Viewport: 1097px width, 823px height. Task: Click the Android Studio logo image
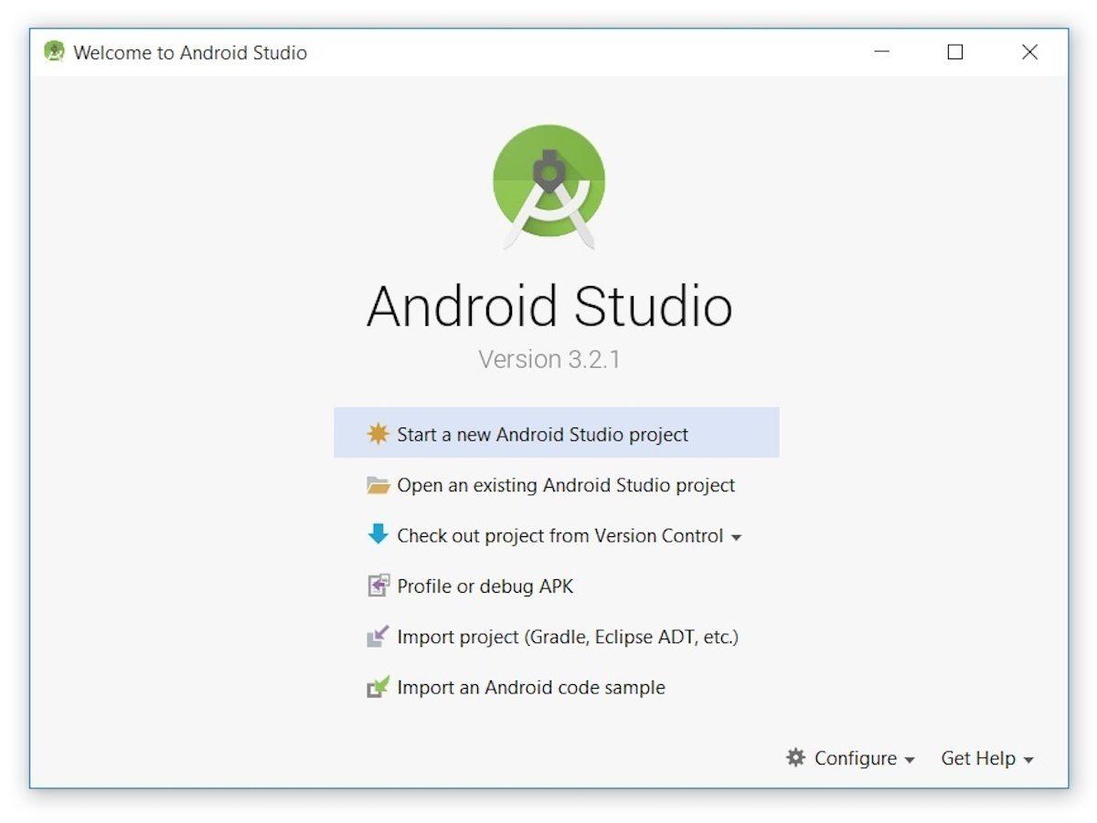pos(548,187)
